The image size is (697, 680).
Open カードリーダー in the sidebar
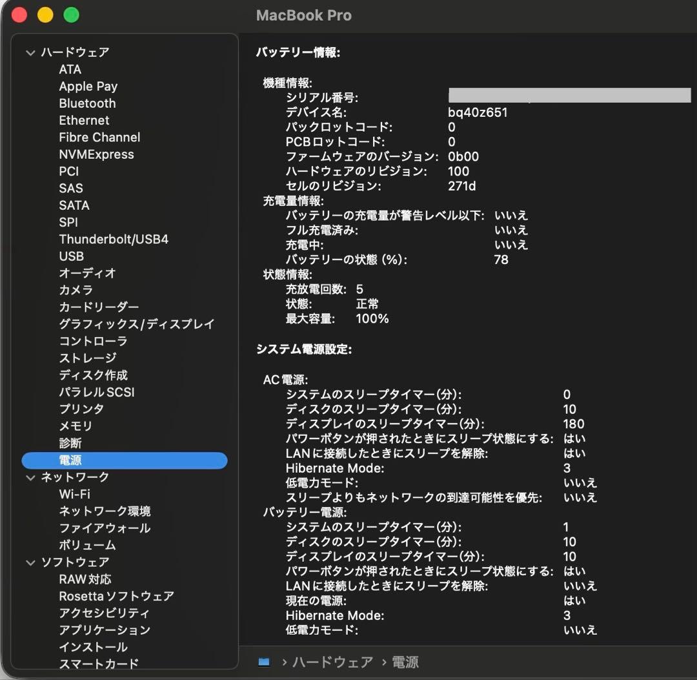pos(99,307)
